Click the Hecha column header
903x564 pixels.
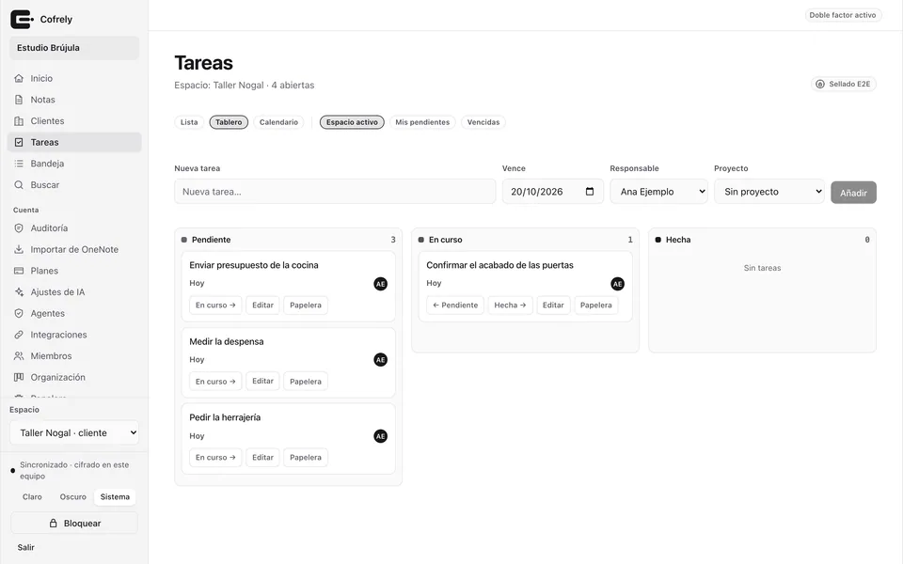763,240
